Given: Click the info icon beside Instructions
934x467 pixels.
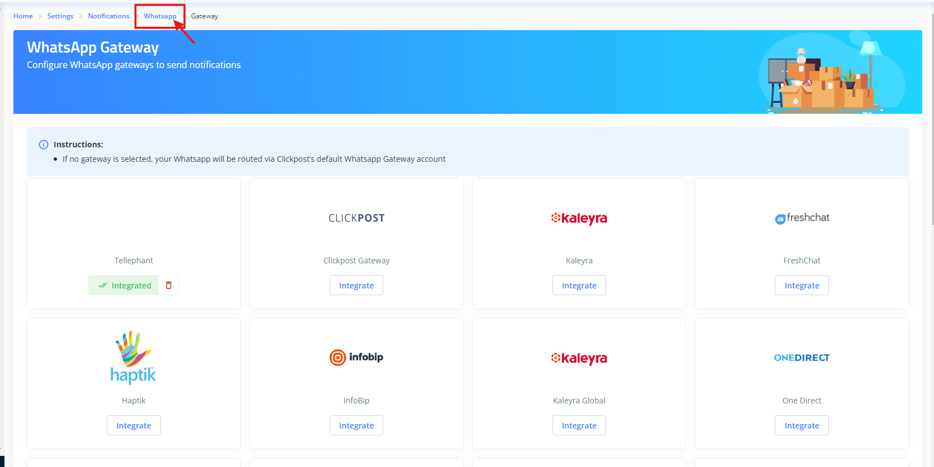Looking at the screenshot, I should click(x=44, y=145).
